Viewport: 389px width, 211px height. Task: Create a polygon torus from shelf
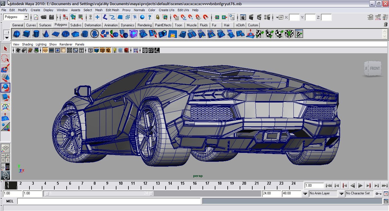pos(65,34)
